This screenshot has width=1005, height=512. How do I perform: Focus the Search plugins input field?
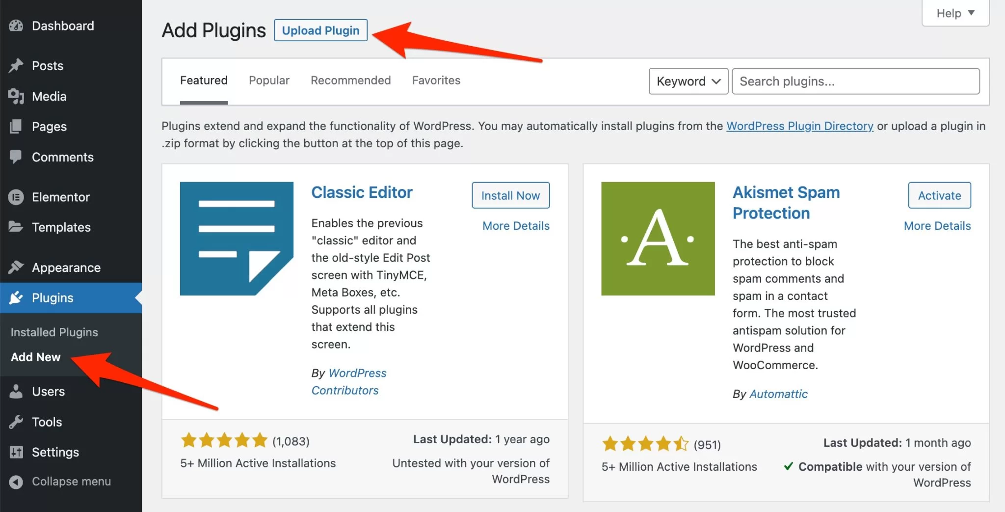[x=856, y=81]
